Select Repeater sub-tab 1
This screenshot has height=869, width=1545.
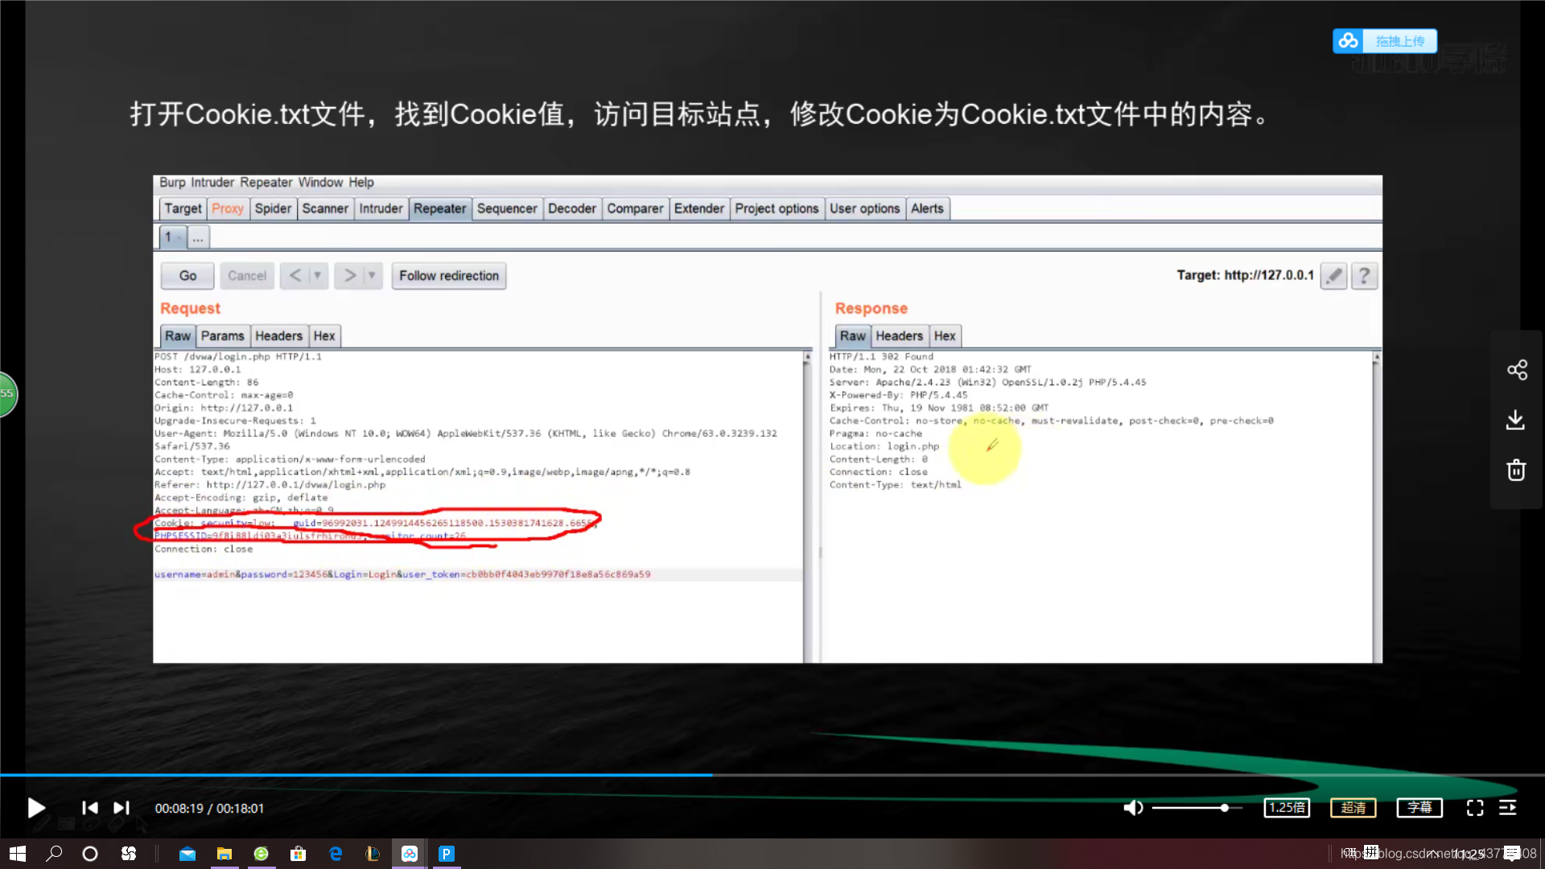[172, 237]
